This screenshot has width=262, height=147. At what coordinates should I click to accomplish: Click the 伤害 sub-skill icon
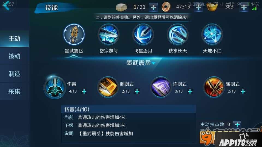pyautogui.click(x=55, y=87)
